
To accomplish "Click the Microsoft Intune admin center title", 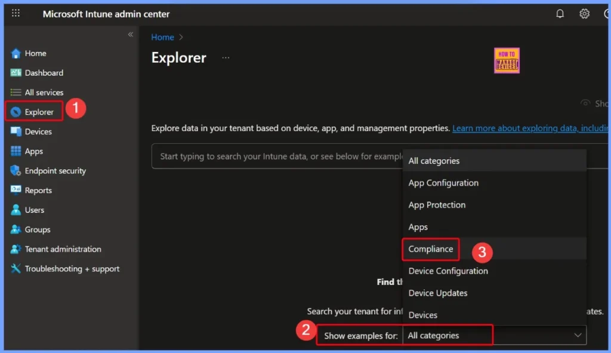I will coord(106,14).
